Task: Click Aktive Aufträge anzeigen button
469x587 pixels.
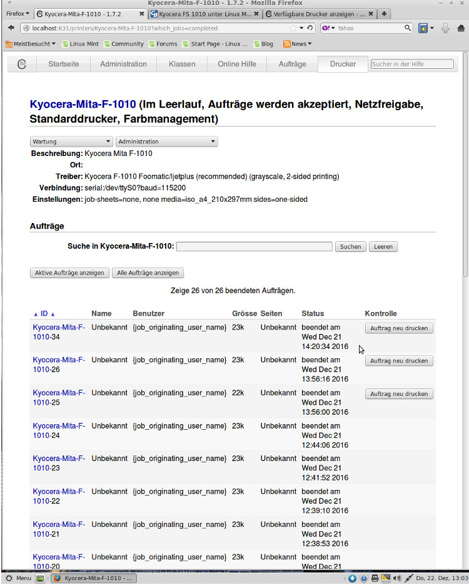Action: click(69, 273)
